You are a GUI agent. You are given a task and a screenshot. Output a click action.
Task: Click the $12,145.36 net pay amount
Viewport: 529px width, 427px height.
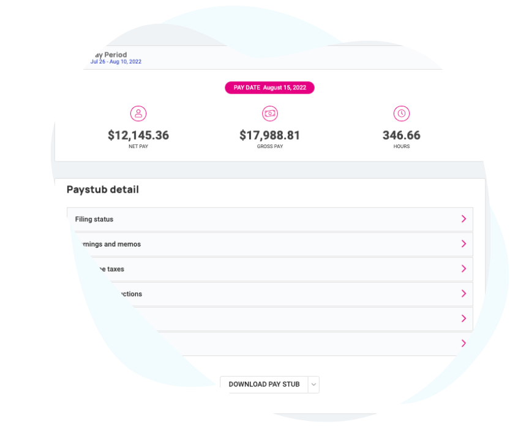tap(138, 135)
